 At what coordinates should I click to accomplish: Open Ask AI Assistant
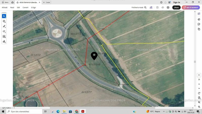[191, 8]
